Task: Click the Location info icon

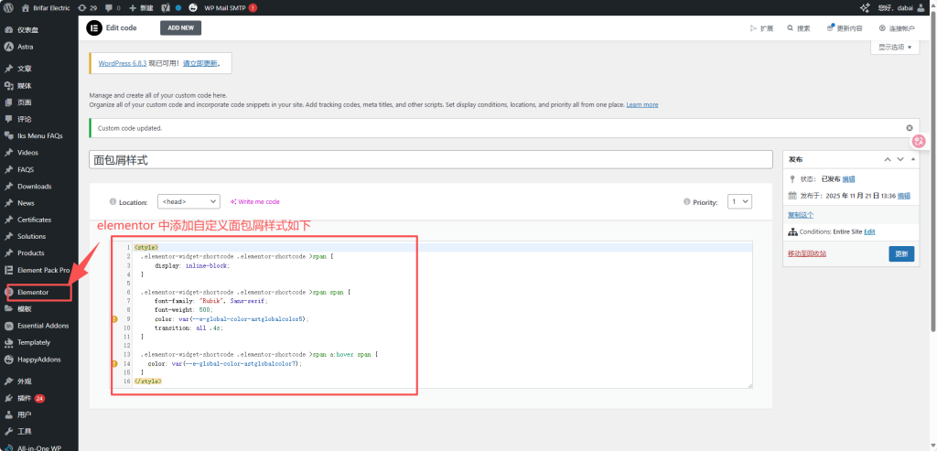Action: (113, 201)
